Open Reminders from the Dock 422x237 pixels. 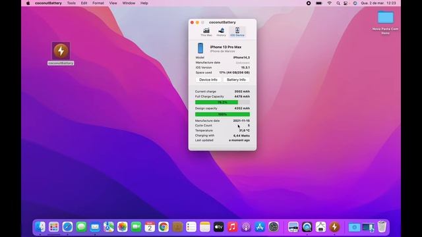191,227
